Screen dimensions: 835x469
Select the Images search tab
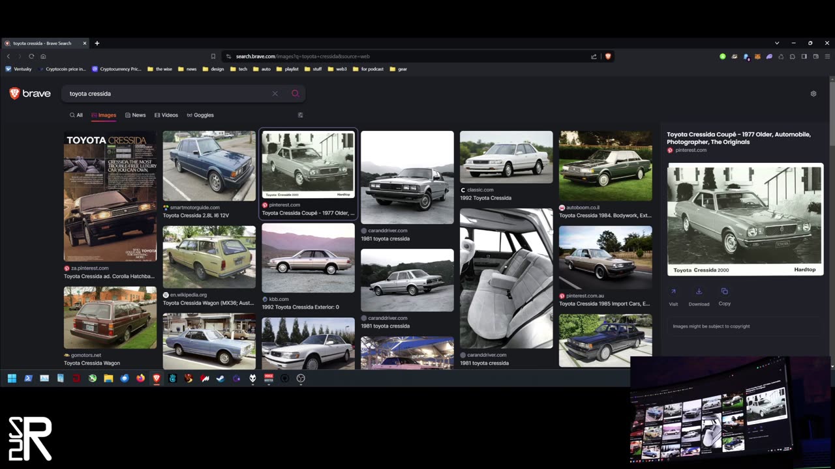tap(104, 115)
